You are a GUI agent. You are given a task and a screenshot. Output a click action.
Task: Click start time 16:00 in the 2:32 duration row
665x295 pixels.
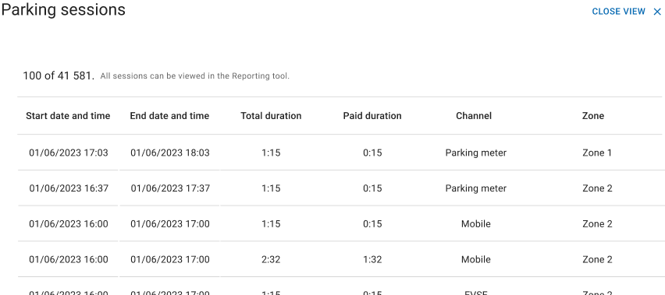69,259
